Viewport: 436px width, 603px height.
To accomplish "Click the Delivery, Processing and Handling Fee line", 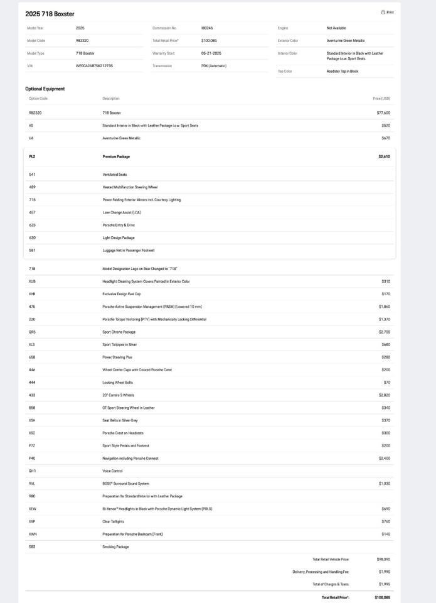I will point(321,572).
